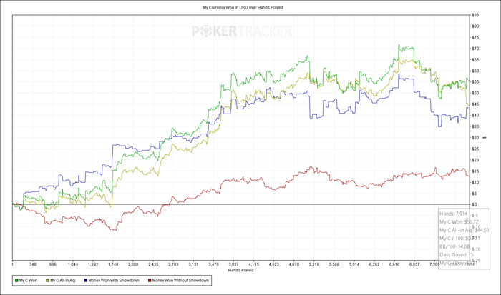The height and width of the screenshot is (295, 501).
Task: Select the "Money Won Without Showdown" legend label
Action: coord(180,281)
